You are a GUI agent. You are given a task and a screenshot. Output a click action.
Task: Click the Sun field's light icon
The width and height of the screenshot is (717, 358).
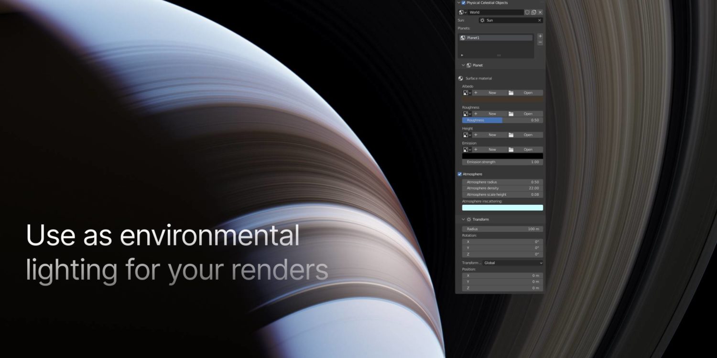482,21
